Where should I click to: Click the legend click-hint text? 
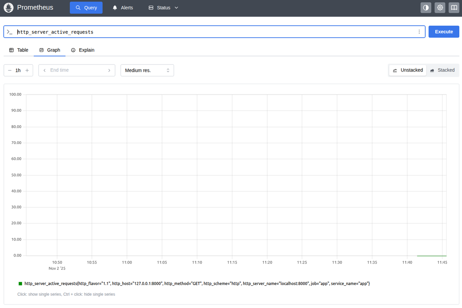(x=66, y=295)
